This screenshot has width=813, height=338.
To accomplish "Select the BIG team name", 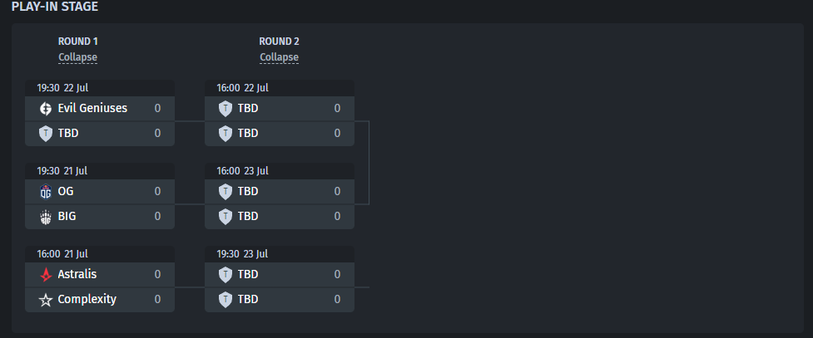I will click(x=67, y=216).
